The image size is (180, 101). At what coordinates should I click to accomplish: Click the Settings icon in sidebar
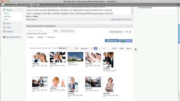4,31
